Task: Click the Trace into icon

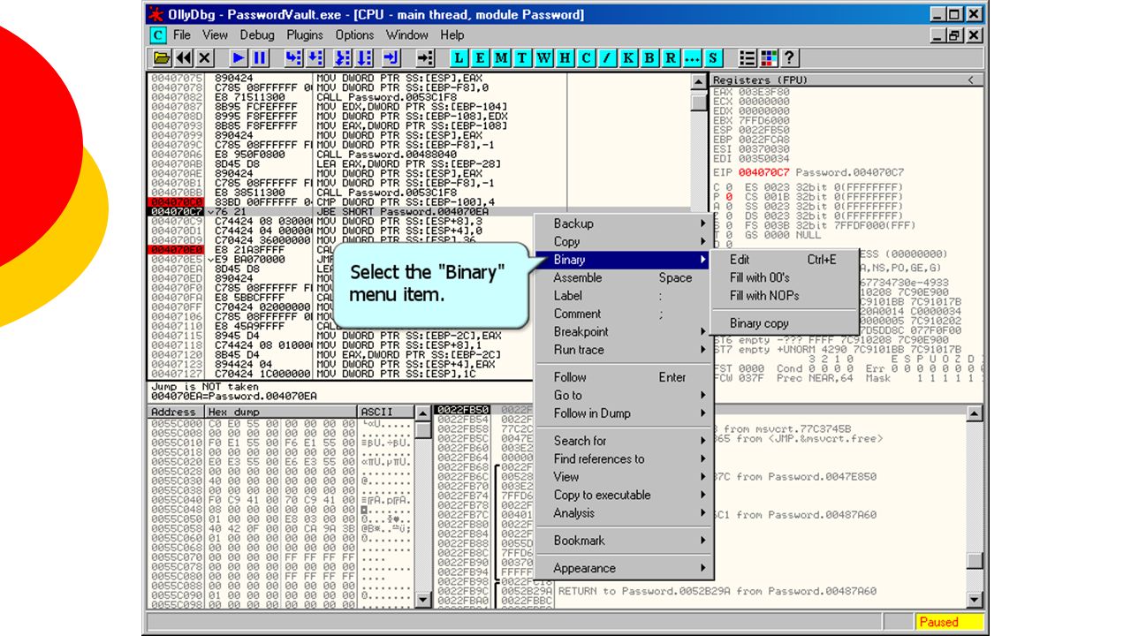Action: coord(342,58)
